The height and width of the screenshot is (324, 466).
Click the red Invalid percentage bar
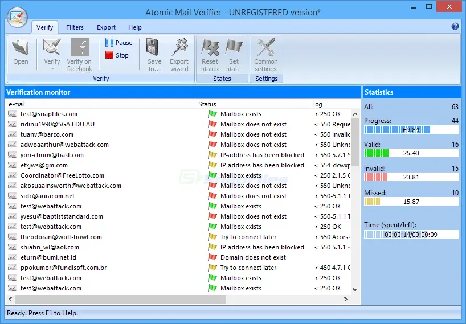tap(411, 177)
